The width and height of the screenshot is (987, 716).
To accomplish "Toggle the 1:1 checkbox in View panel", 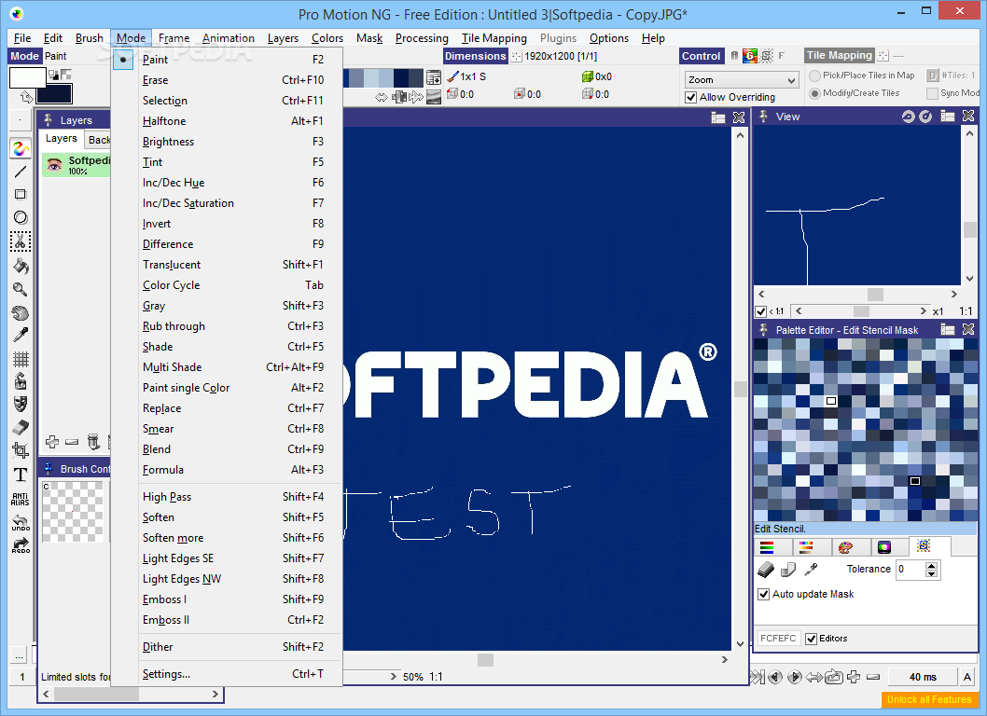I will (x=760, y=311).
